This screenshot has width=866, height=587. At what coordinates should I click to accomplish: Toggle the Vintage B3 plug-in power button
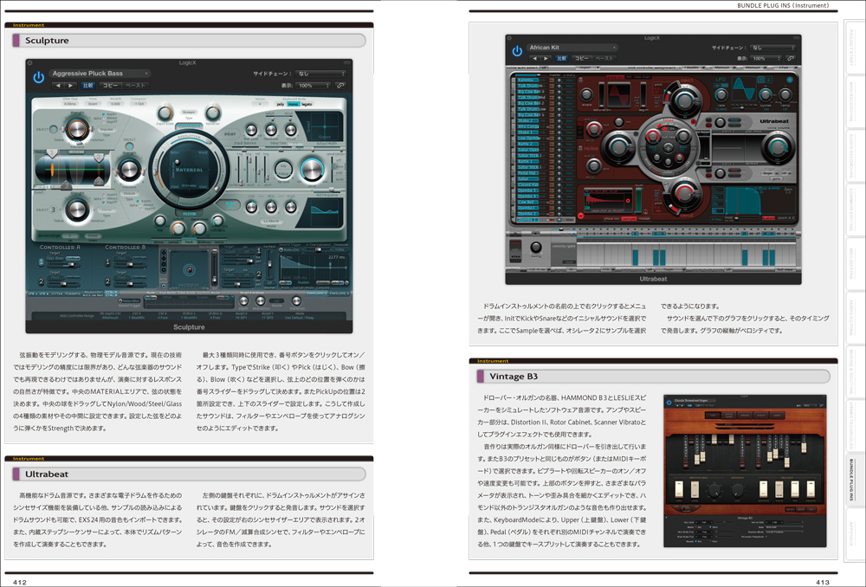coord(669,402)
